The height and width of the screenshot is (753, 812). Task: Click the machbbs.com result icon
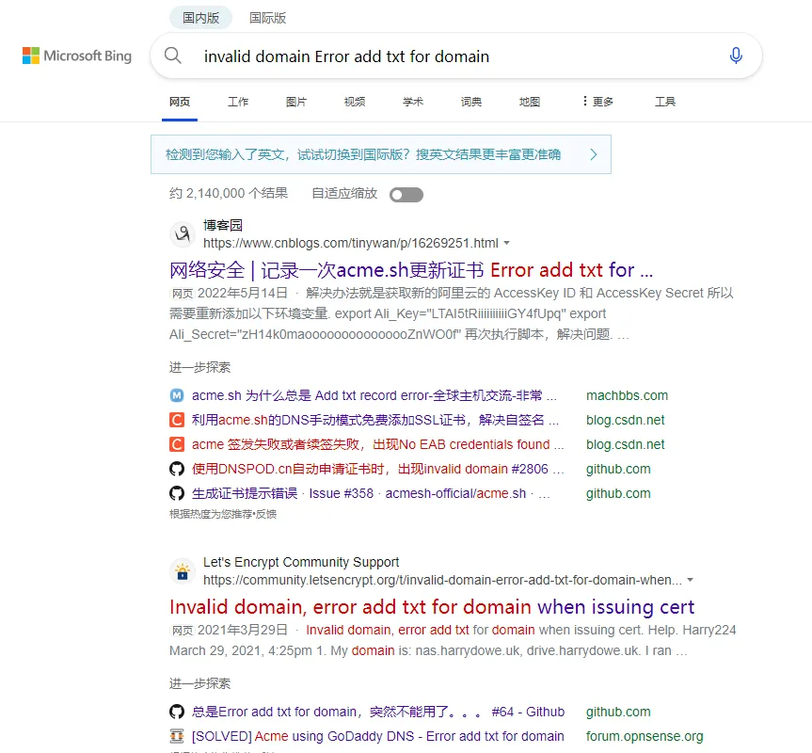(x=176, y=395)
